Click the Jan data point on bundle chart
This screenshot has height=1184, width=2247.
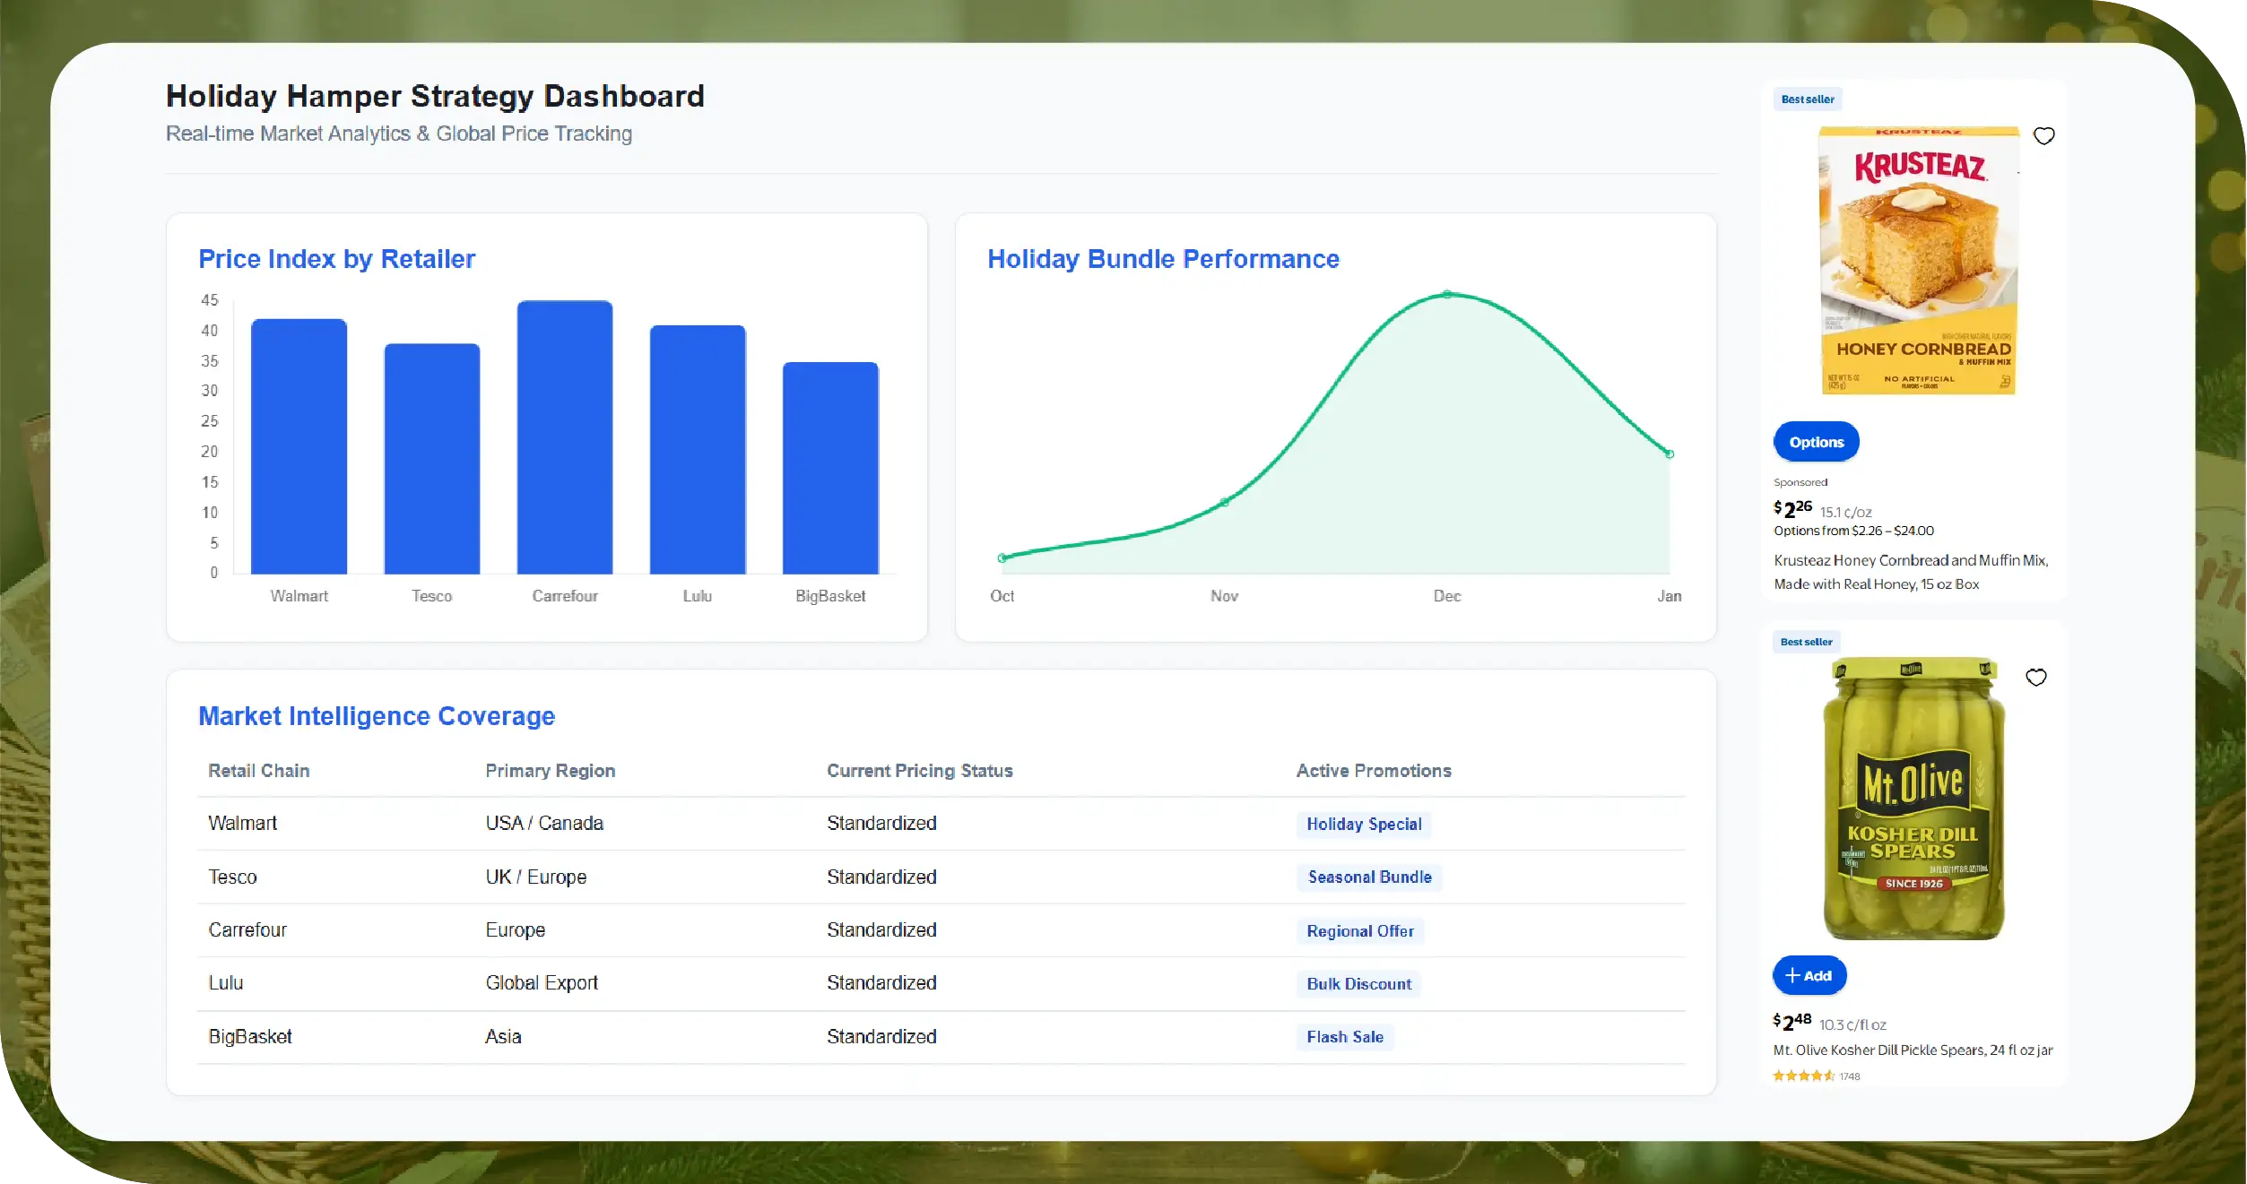(x=1669, y=454)
